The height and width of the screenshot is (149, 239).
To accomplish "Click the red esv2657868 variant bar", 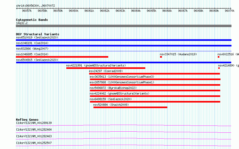I will 155,85.
